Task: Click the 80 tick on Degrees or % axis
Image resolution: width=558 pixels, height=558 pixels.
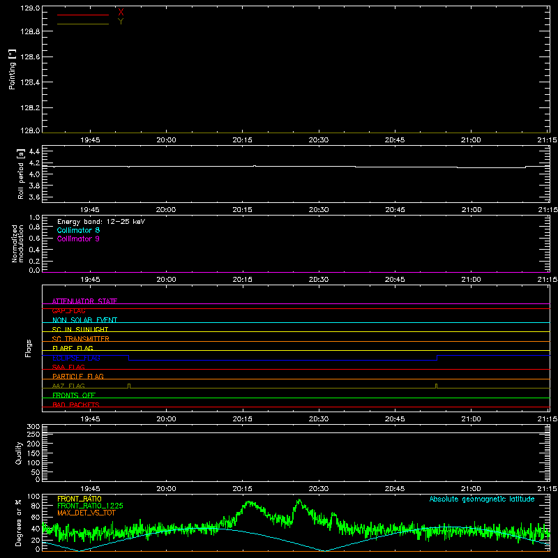Action: pos(35,506)
